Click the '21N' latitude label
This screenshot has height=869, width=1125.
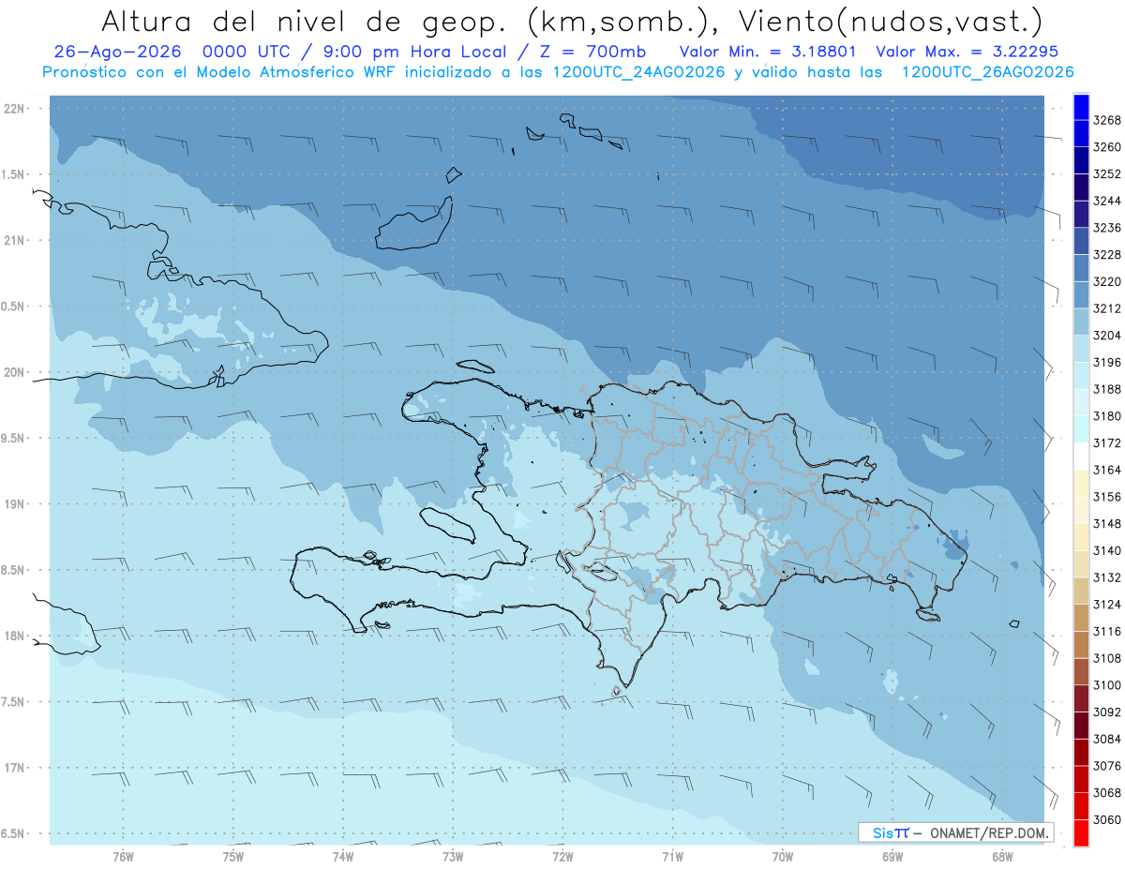point(16,241)
